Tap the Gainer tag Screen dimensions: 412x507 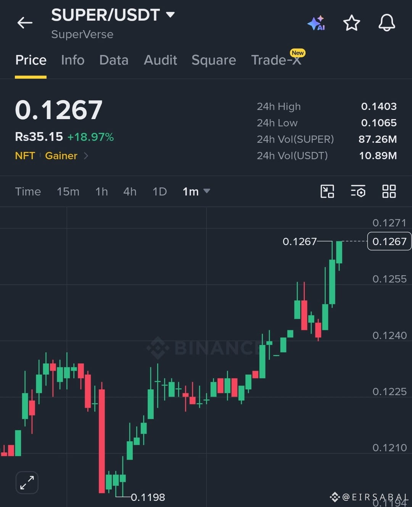click(61, 156)
